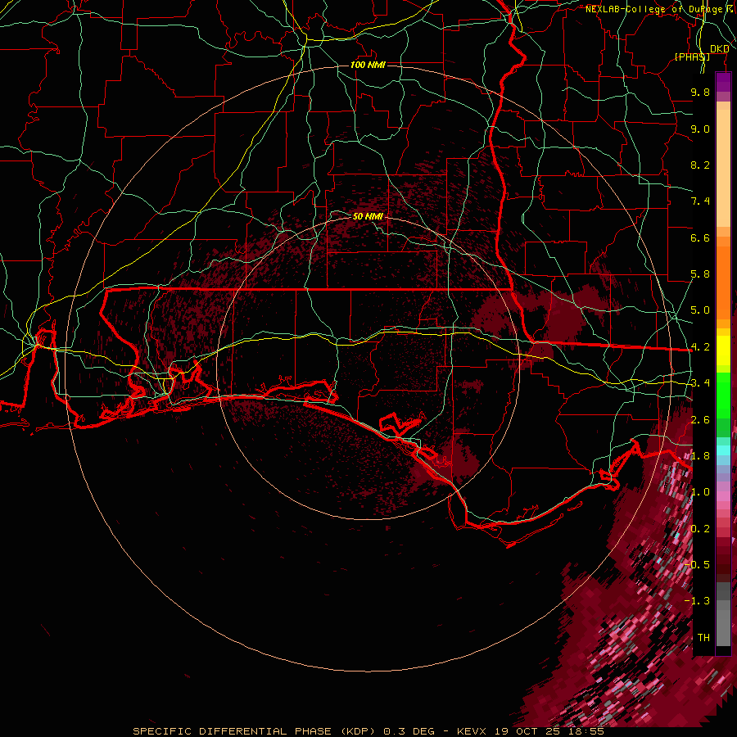Click the 1.8 value on the color scale
The image size is (737, 737).
tap(700, 456)
